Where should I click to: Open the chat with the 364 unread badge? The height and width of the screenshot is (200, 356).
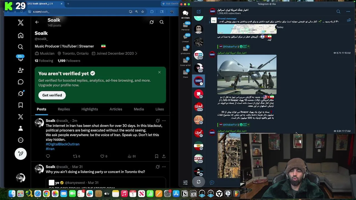[x=199, y=67]
